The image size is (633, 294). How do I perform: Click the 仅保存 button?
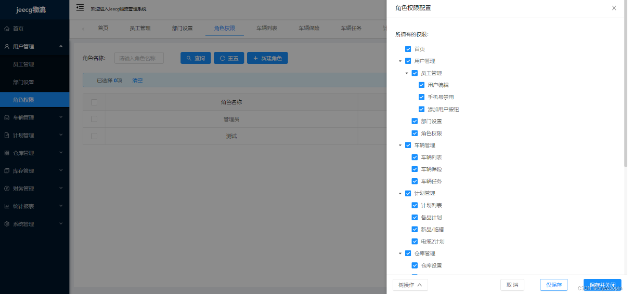(553, 285)
